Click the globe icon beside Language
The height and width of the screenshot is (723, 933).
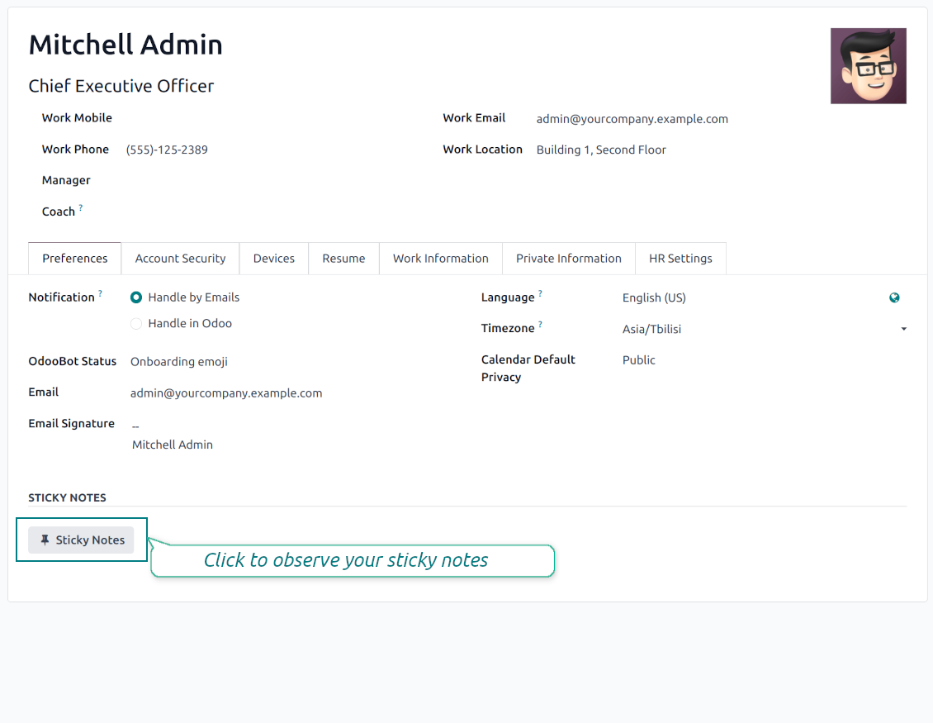pos(894,298)
